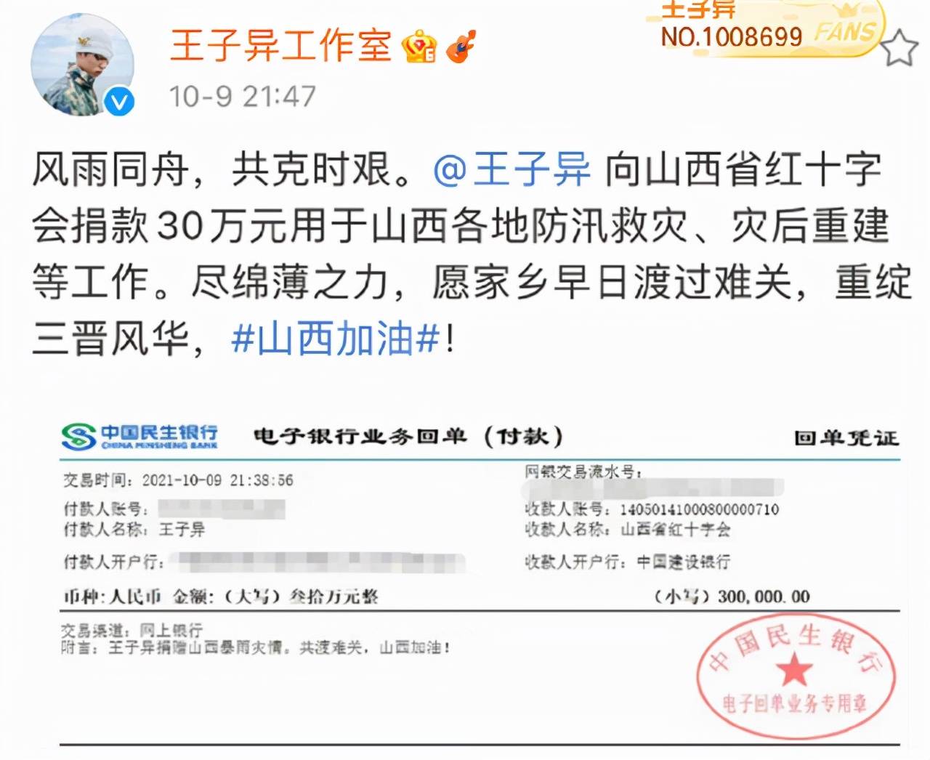Click the payee account number 140501410008

[699, 509]
